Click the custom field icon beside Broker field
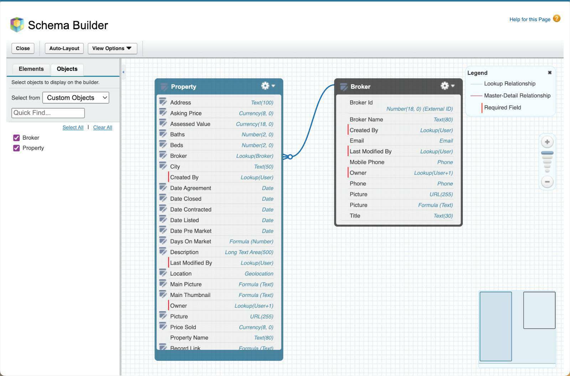The image size is (570, 376). tap(163, 155)
